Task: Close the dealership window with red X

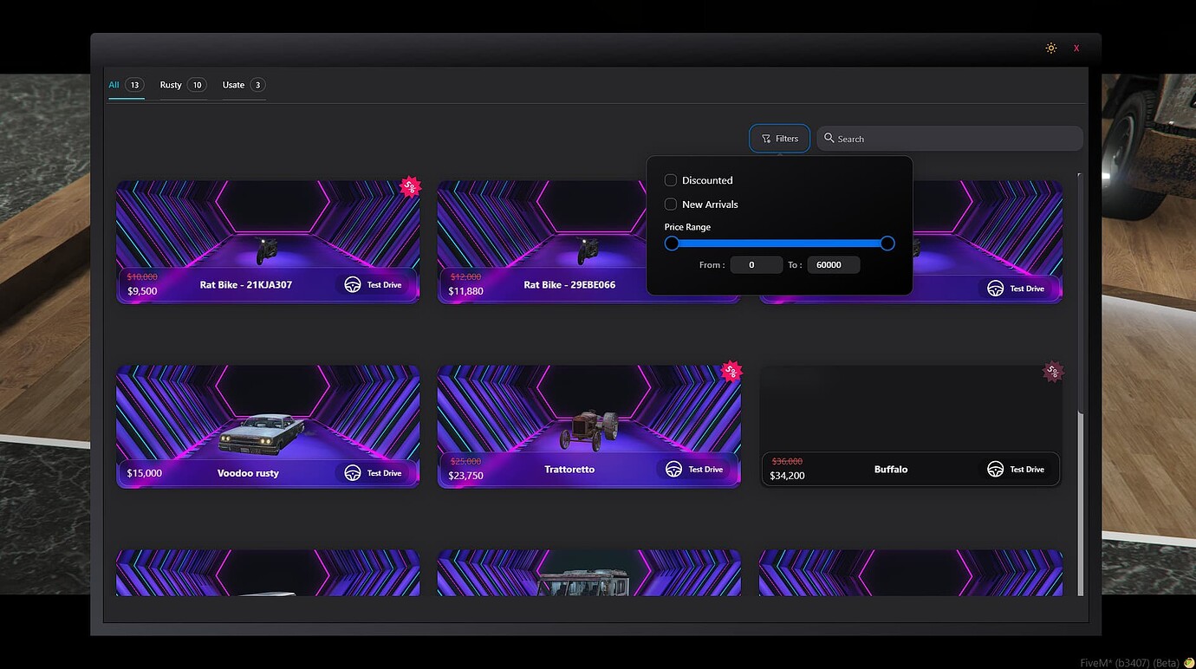Action: [1076, 49]
